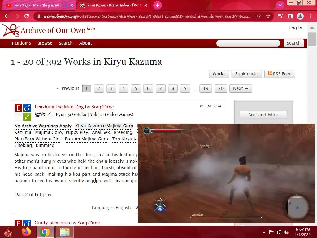Click the share page icon in address bar
The image size is (317, 238).
click(x=258, y=16)
